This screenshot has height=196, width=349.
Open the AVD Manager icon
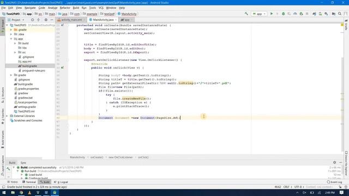[x=320, y=14]
